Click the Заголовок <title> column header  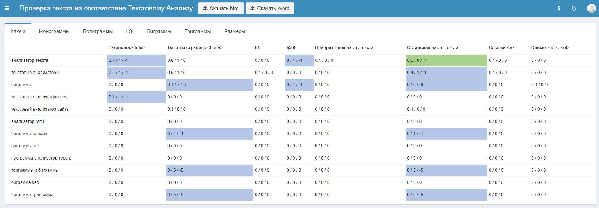tap(127, 48)
